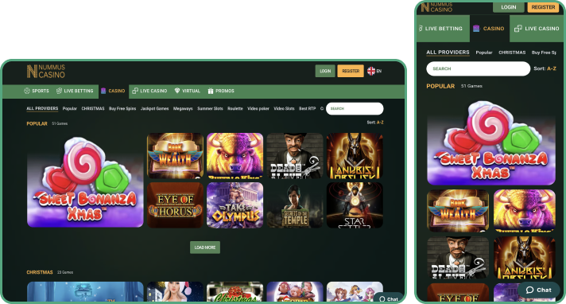Open Eye of Horus game in desktop view

coord(175,205)
